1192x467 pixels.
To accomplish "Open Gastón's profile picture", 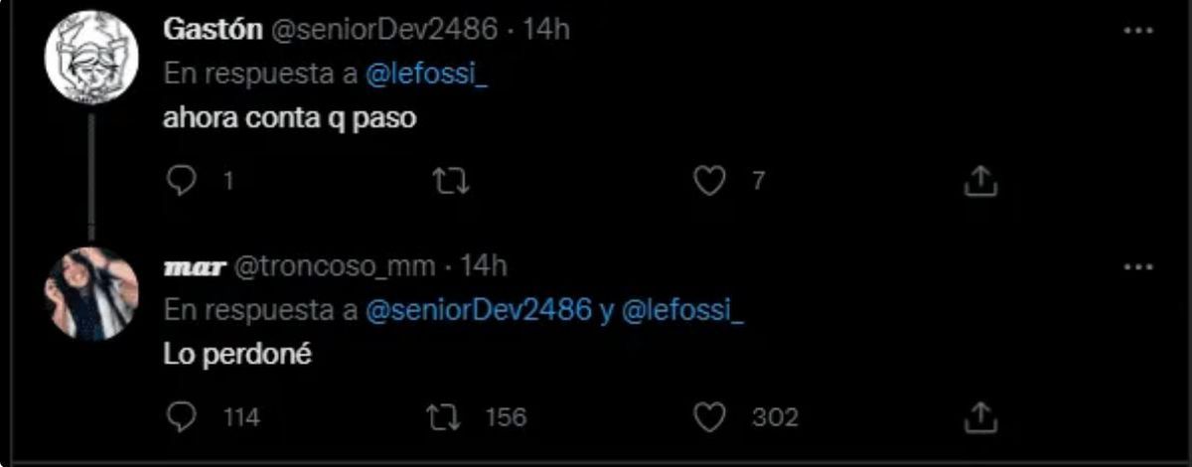I will [91, 57].
